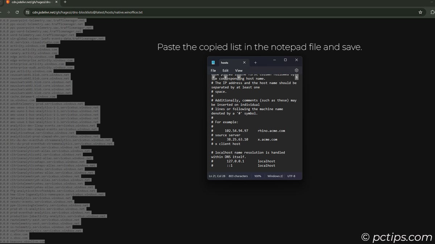Click the Ln 21, Col 28 status entry
435x244 pixels.
217,176
